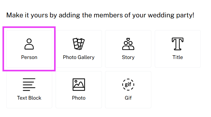
Task: Choose the Story couple-with-heart icon
Action: 128,44
